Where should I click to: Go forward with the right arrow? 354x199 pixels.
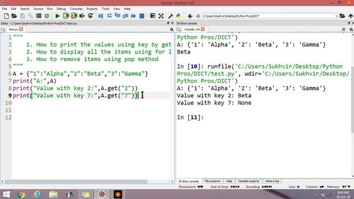coord(198,16)
